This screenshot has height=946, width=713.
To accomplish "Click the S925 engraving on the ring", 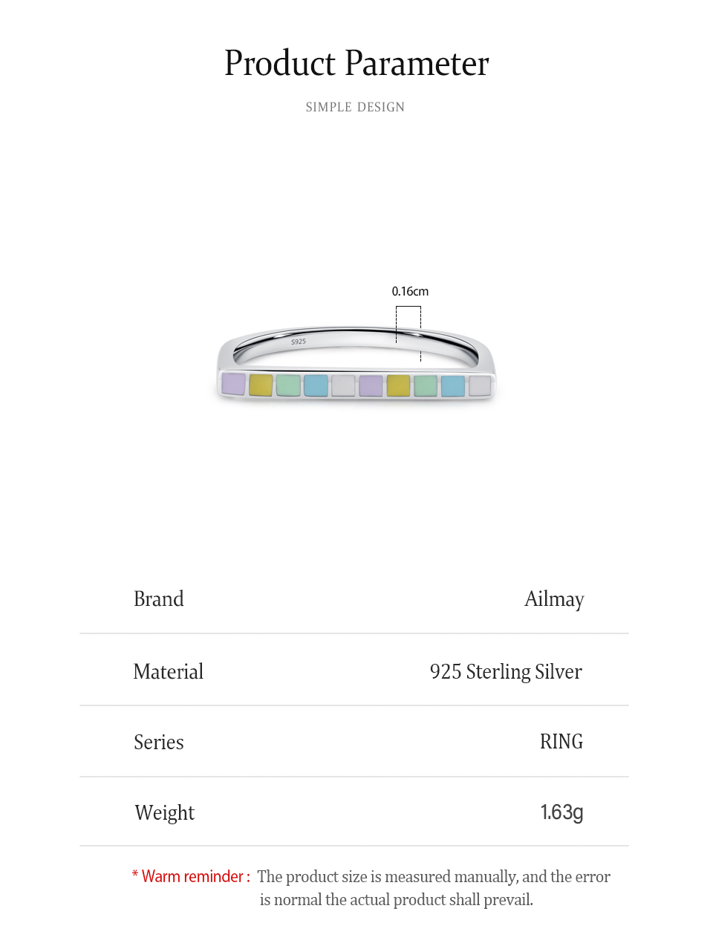I will [x=299, y=342].
